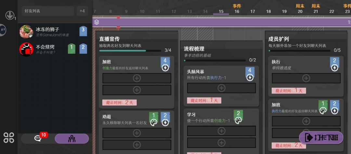Viewport: 351px width, 154px height.
Task: Click the 打卡下班 clock-out button
Action: pyautogui.click(x=321, y=137)
